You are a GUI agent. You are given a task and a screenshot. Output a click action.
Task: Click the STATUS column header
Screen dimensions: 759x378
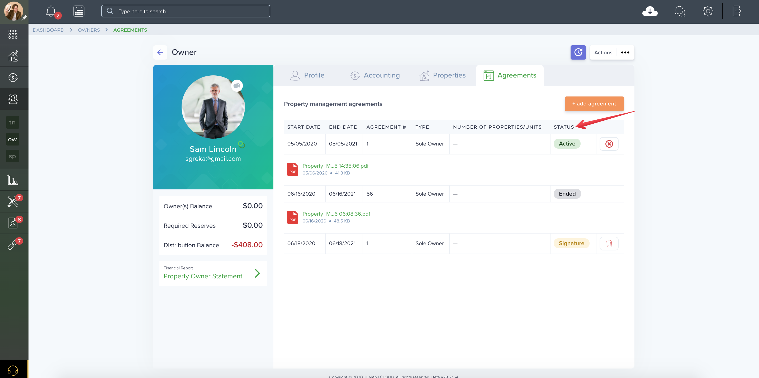click(564, 127)
